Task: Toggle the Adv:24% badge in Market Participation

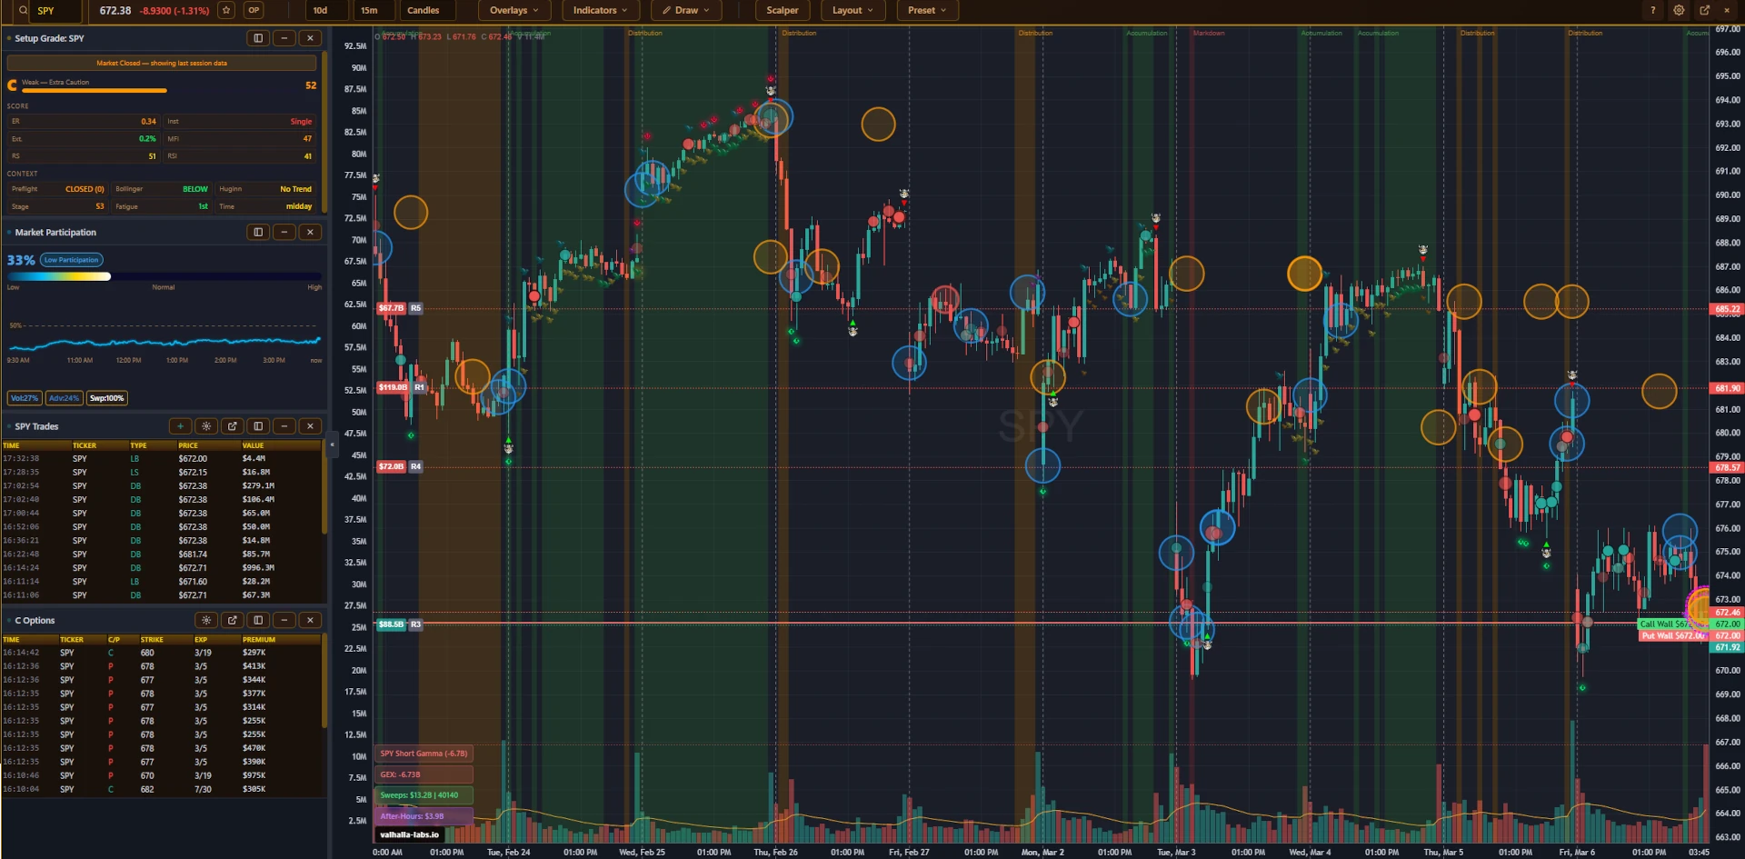Action: 63,398
